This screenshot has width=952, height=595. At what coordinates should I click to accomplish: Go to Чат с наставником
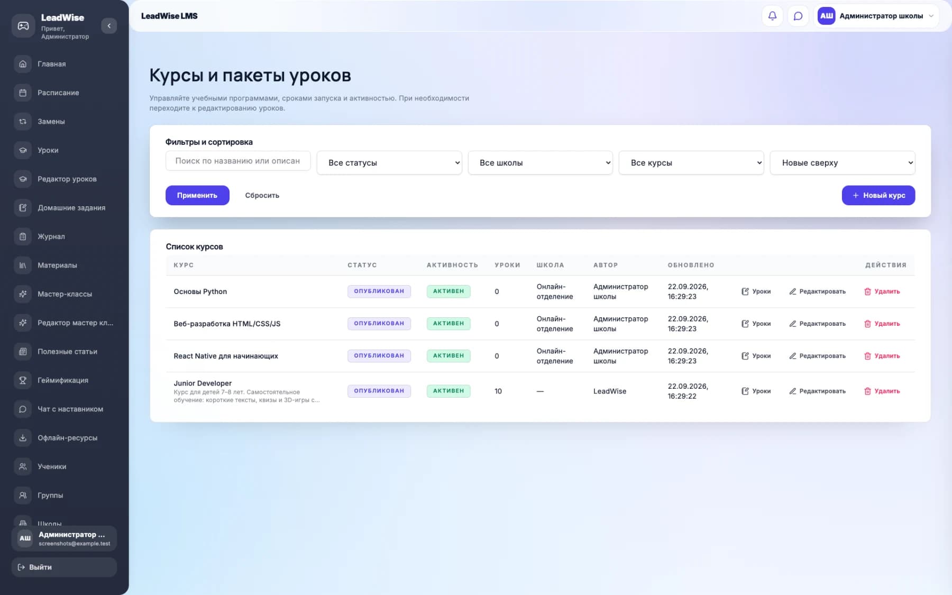pyautogui.click(x=64, y=409)
